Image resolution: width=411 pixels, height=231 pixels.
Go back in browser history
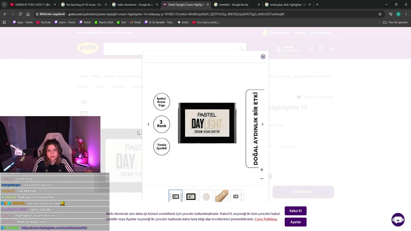click(x=5, y=14)
